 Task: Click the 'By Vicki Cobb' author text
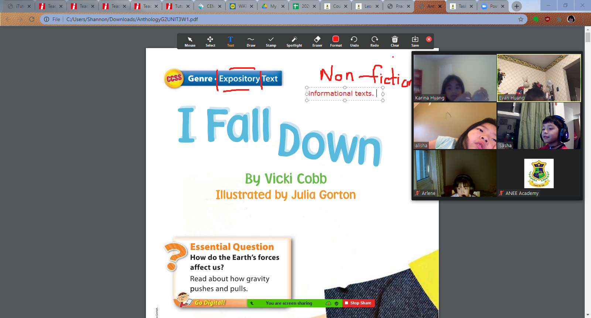coord(286,179)
